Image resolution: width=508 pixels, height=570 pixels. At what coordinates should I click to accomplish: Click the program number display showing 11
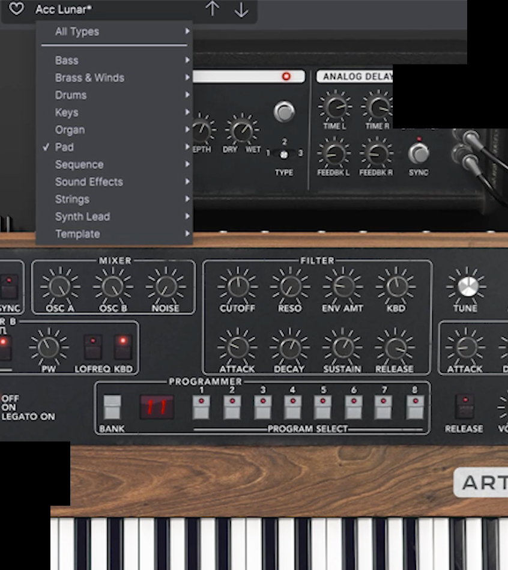point(157,407)
